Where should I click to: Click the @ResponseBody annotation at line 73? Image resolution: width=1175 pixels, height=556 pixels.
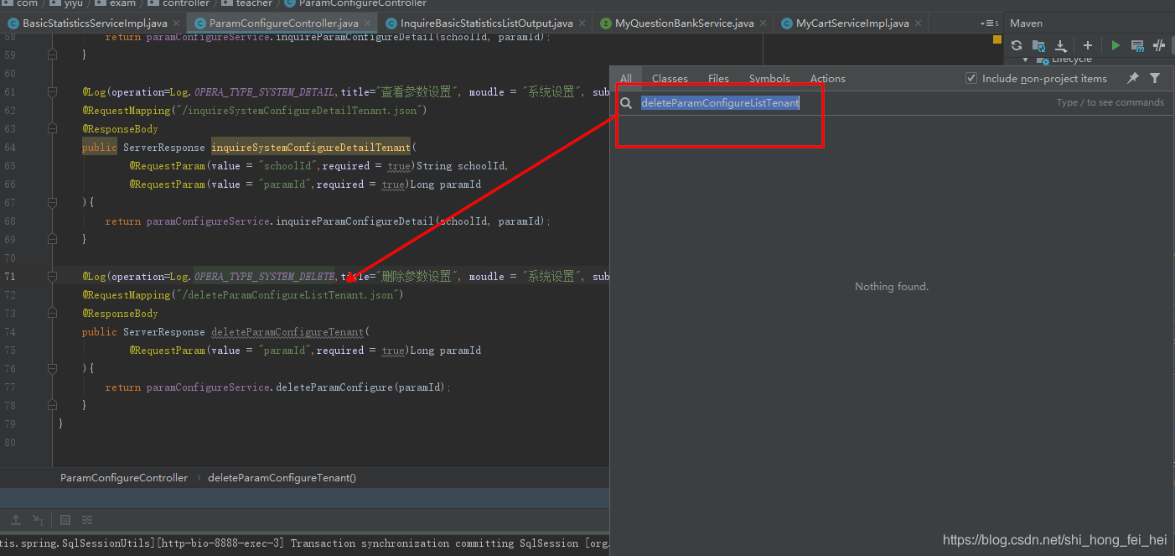[x=120, y=313]
